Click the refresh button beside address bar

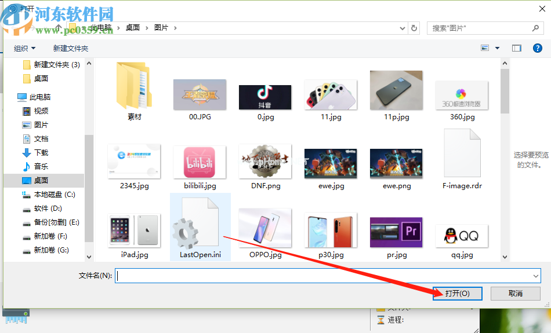coord(414,28)
